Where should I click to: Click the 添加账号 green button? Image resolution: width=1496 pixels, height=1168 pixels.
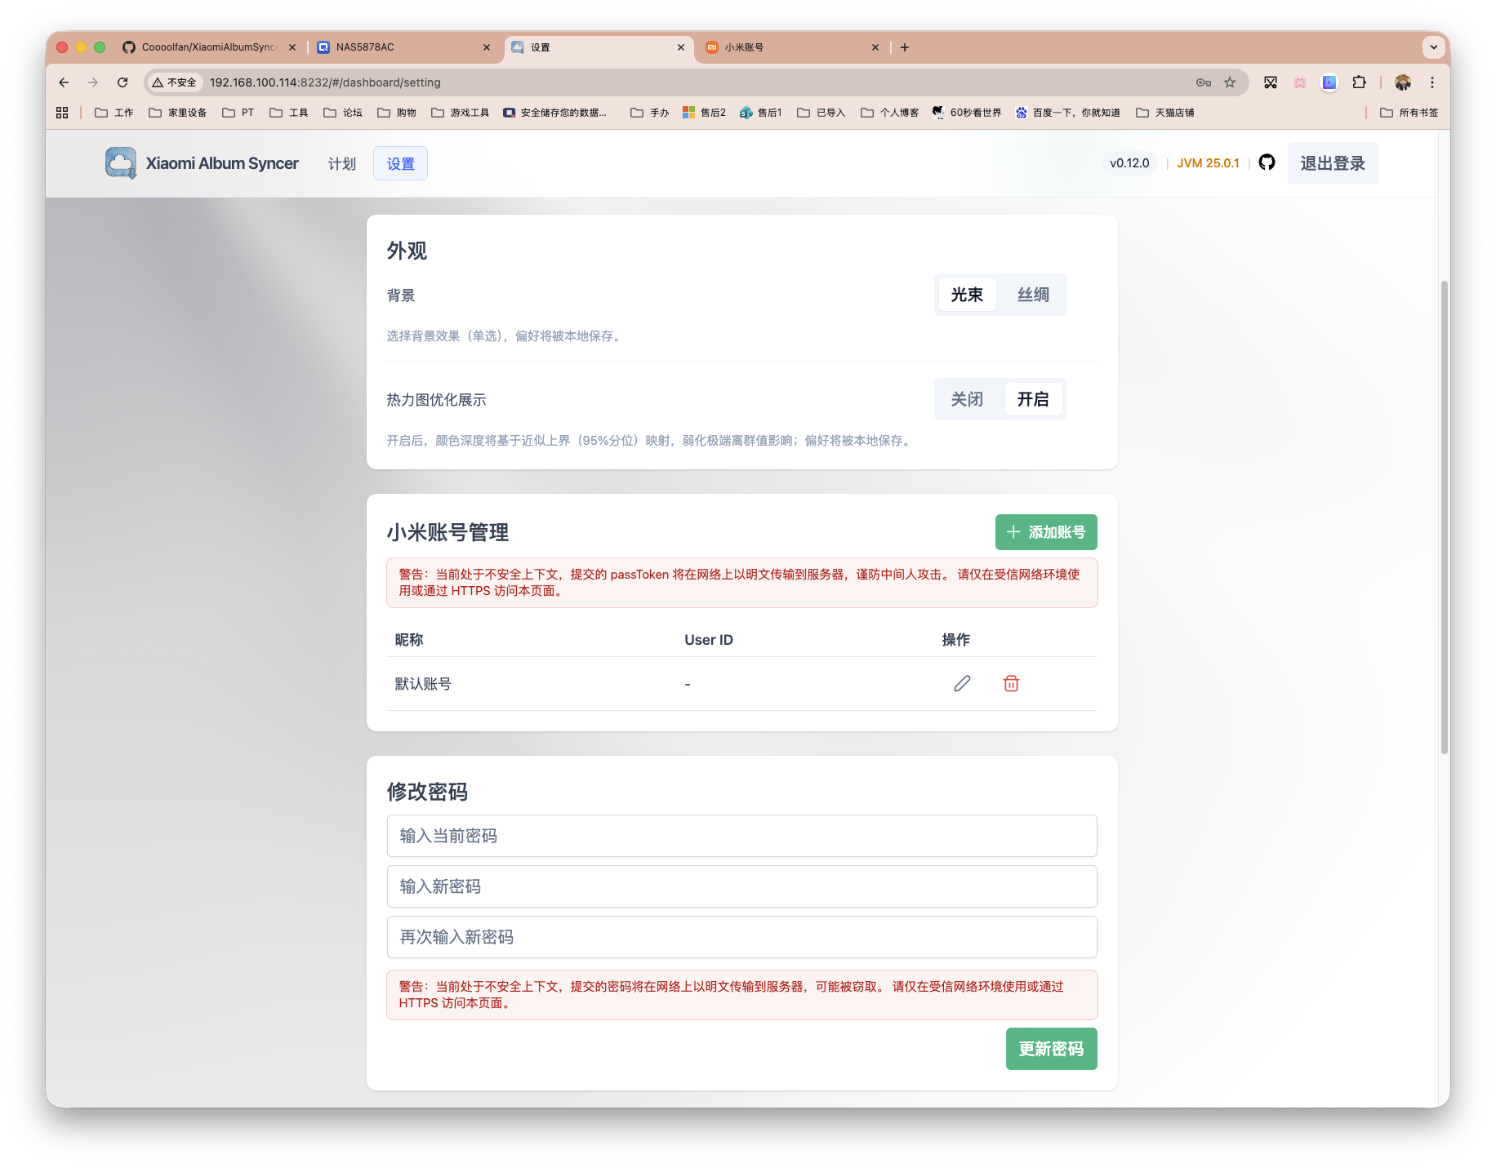(1046, 531)
